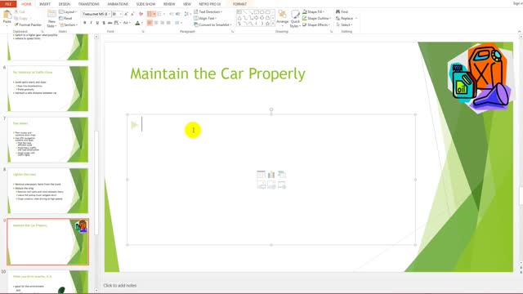Select the right arrow shape in gallery
The height and width of the screenshot is (294, 523).
[256, 18]
